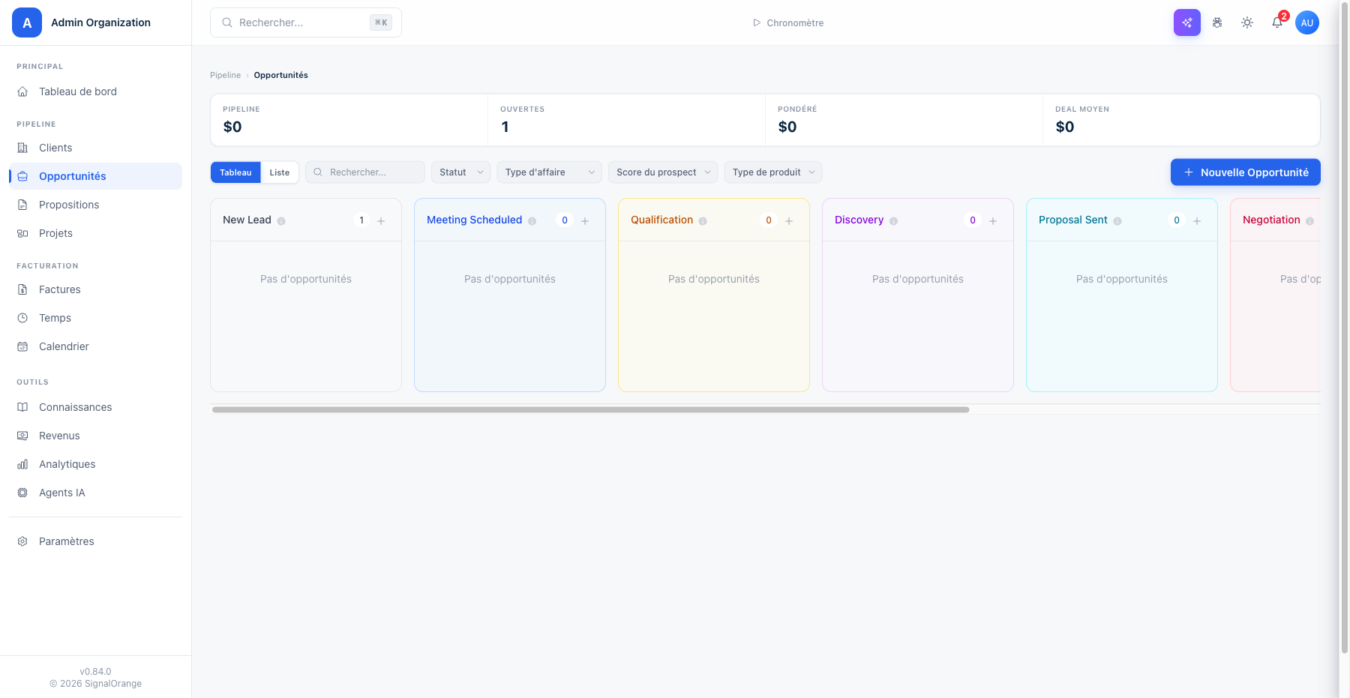The image size is (1350, 698).
Task: Open the Type de produit dropdown
Action: tap(773, 172)
